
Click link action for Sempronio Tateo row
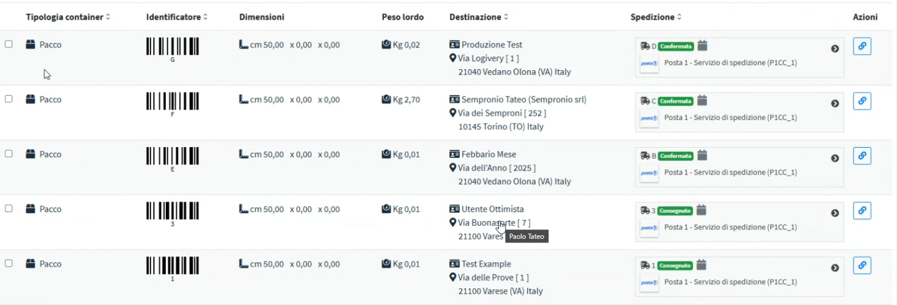pyautogui.click(x=862, y=101)
